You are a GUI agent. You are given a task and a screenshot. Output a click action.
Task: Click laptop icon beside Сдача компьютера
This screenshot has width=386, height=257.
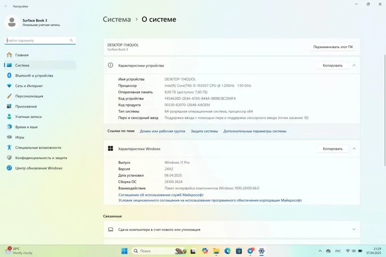pos(111,230)
